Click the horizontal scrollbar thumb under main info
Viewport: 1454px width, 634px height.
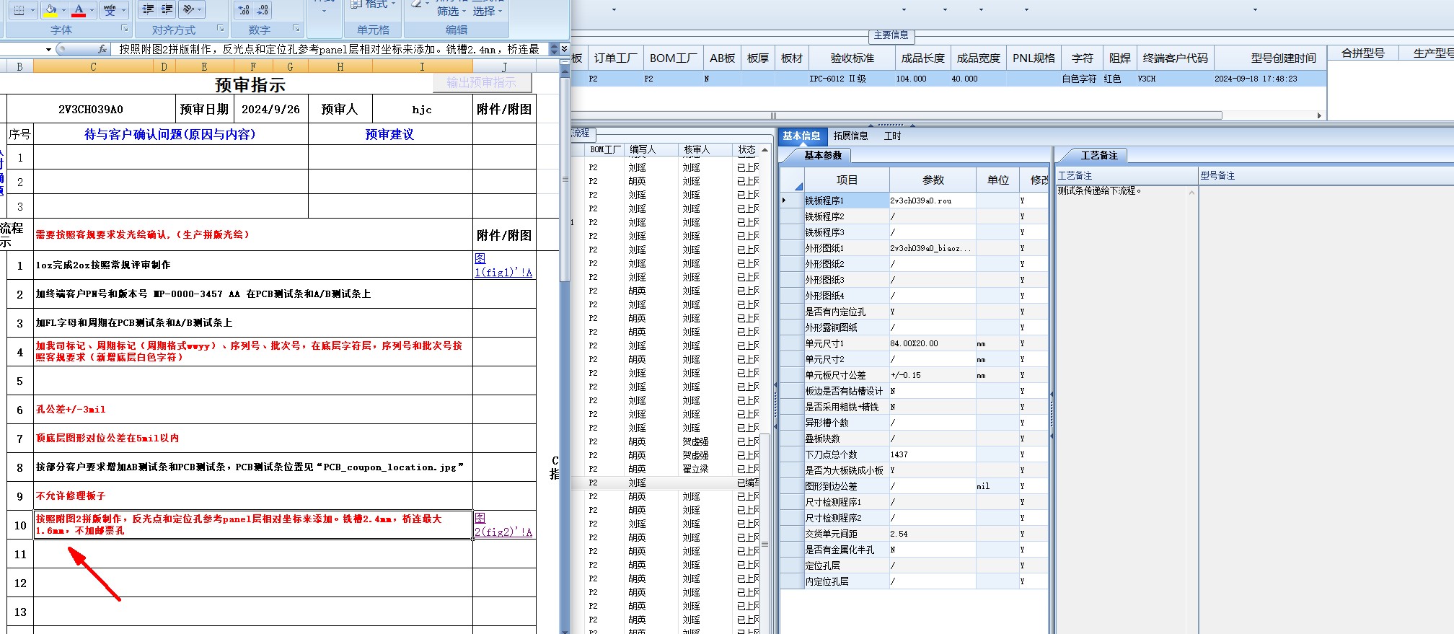(896, 115)
